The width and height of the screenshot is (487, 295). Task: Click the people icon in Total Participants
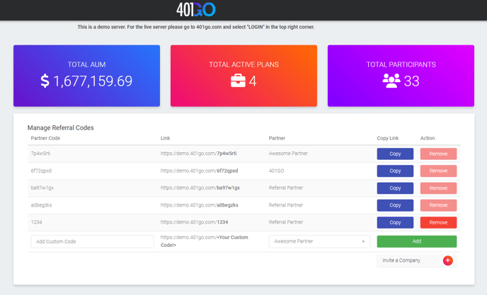point(391,81)
